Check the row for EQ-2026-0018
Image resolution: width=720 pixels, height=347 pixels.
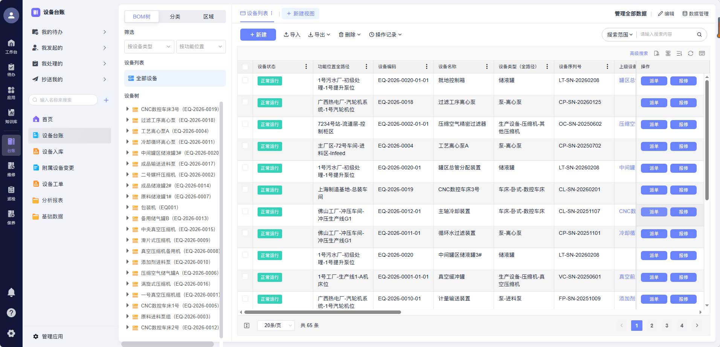(x=245, y=102)
